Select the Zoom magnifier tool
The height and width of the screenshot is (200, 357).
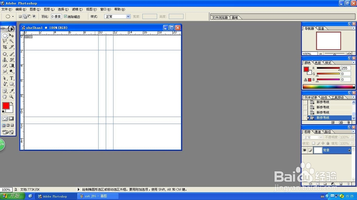point(11,97)
